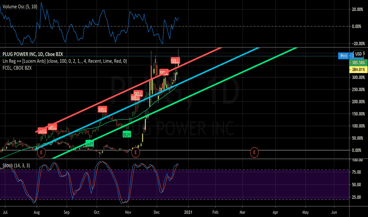Viewport: 368px width, 217px height.
Task: Click the Sep label on the time axis
Action: pyautogui.click(x=67, y=212)
